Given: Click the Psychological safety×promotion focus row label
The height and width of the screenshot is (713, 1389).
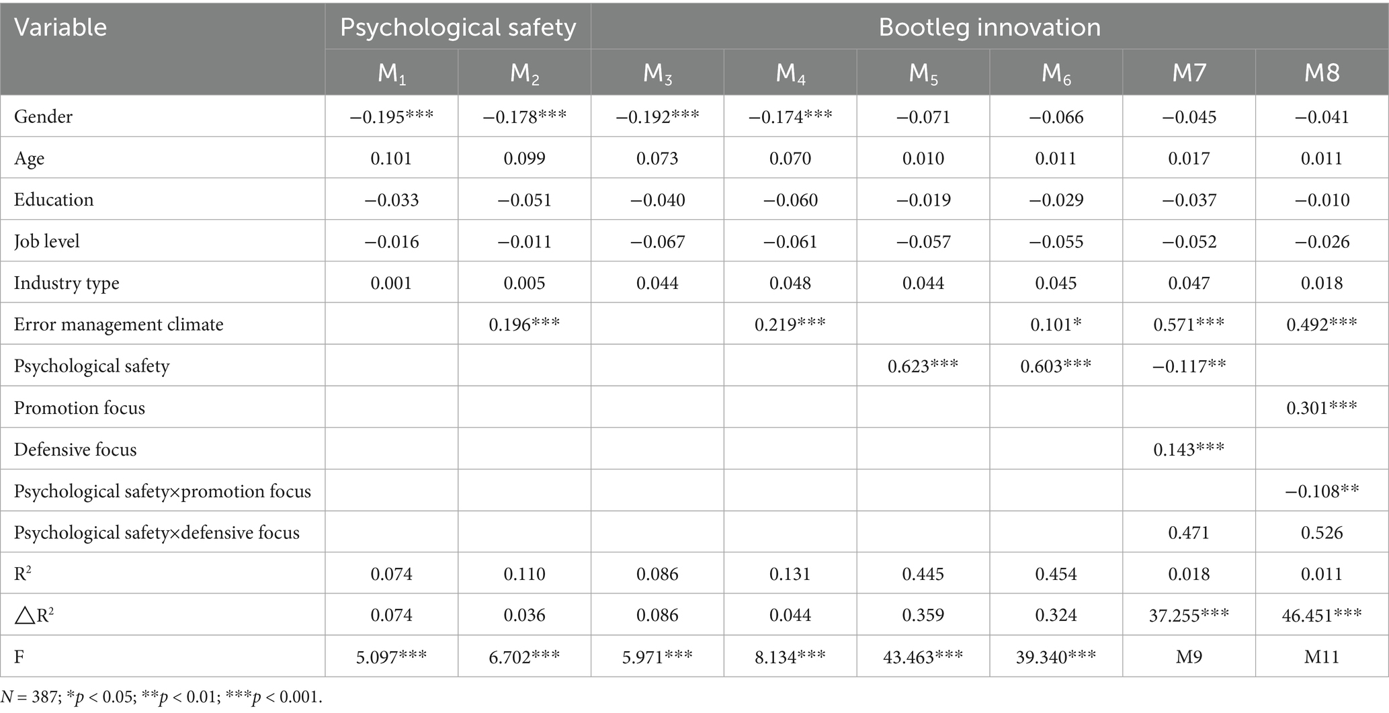Looking at the screenshot, I should coord(162,491).
